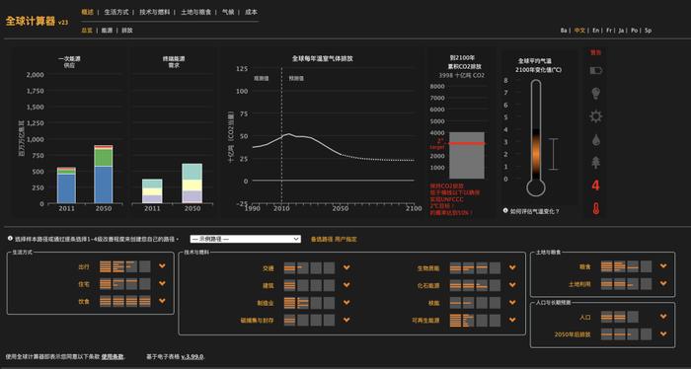Screen dimensions: 691x369
Task: Click the tree warning icon
Action: (596, 162)
